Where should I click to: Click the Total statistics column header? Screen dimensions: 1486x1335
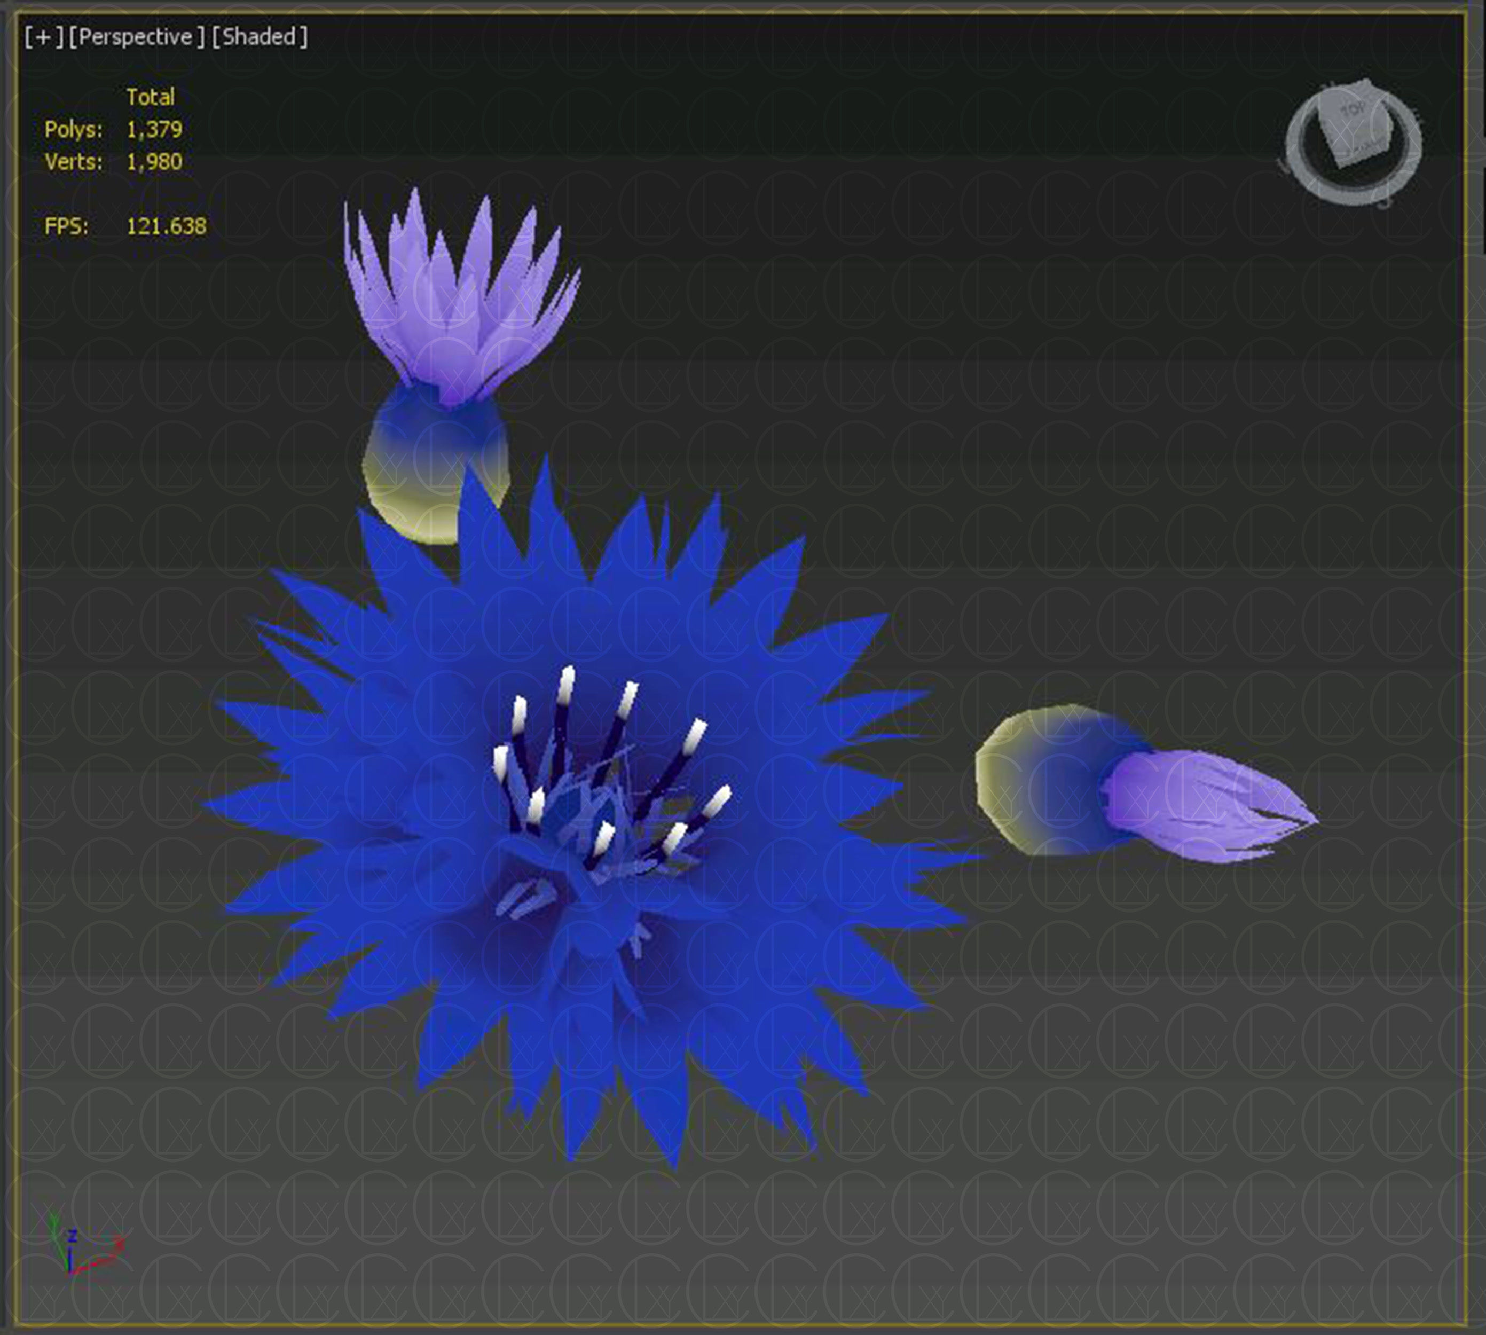click(x=151, y=97)
